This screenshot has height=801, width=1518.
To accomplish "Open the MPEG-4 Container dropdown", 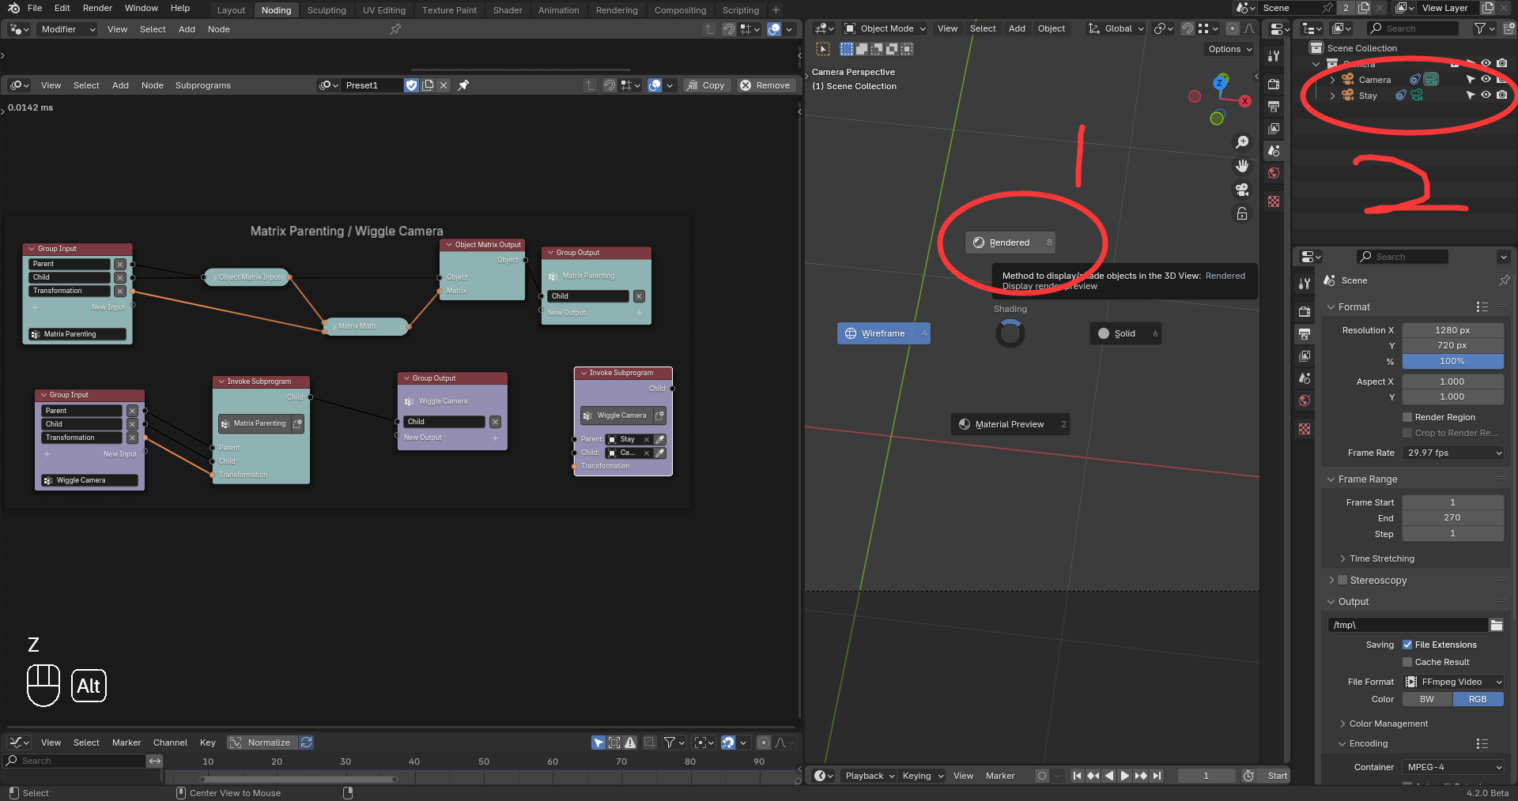I will click(1453, 767).
